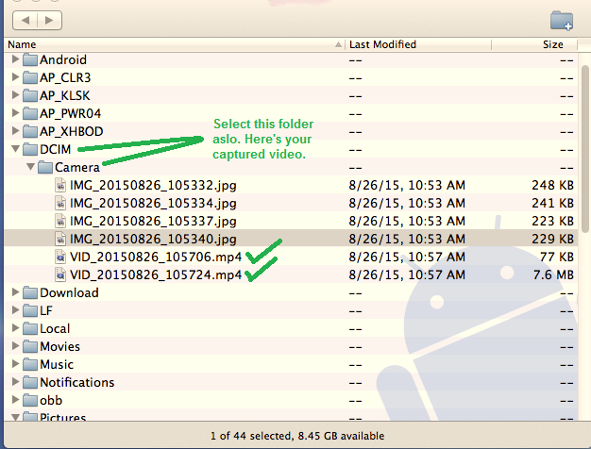Collapse the DCIM folder disclosure triangle
The height and width of the screenshot is (449, 591).
[14, 149]
